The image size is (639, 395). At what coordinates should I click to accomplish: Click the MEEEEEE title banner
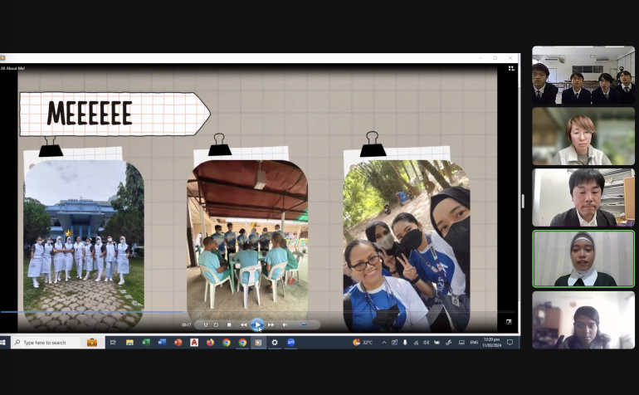tap(115, 114)
